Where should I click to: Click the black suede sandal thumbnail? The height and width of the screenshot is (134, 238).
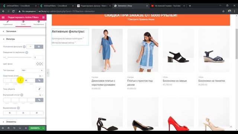coord(178,51)
